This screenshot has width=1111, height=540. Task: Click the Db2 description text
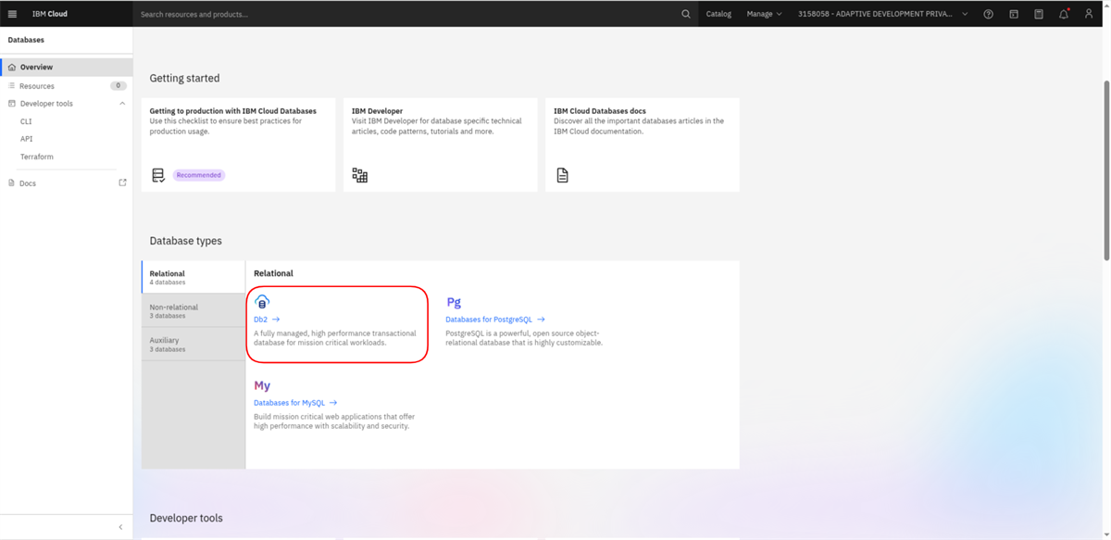pyautogui.click(x=335, y=338)
